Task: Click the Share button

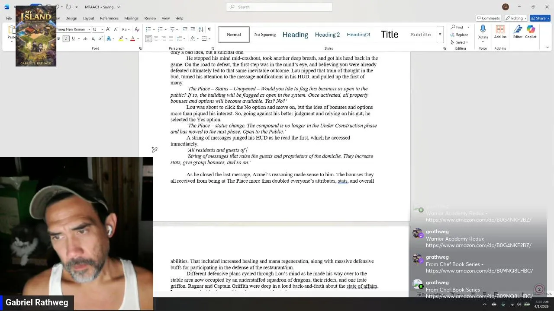Action: tap(540, 18)
